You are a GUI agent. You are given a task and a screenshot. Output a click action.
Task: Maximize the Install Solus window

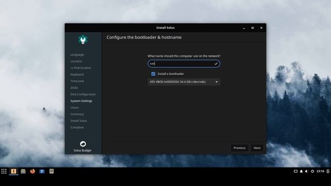point(252,28)
